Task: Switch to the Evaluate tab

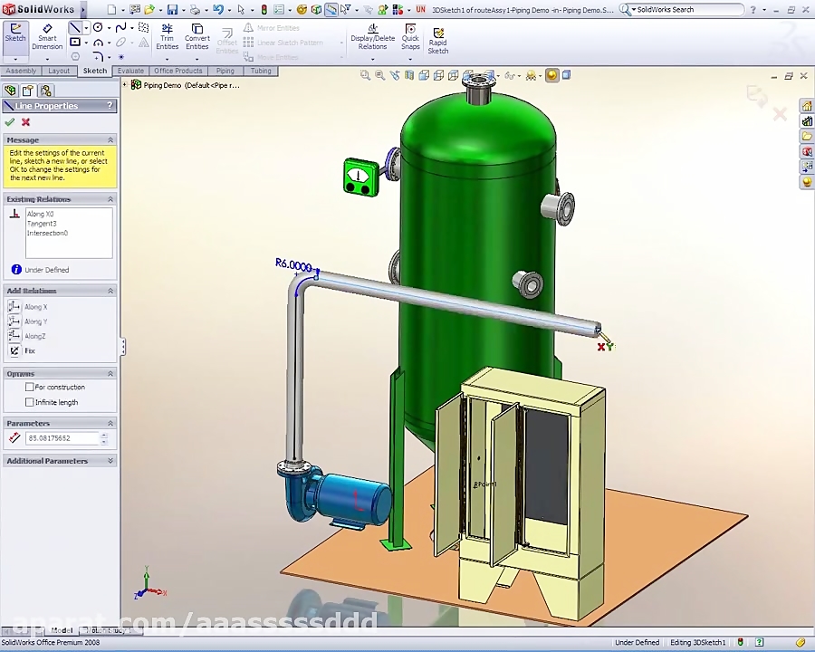Action: pyautogui.click(x=129, y=71)
